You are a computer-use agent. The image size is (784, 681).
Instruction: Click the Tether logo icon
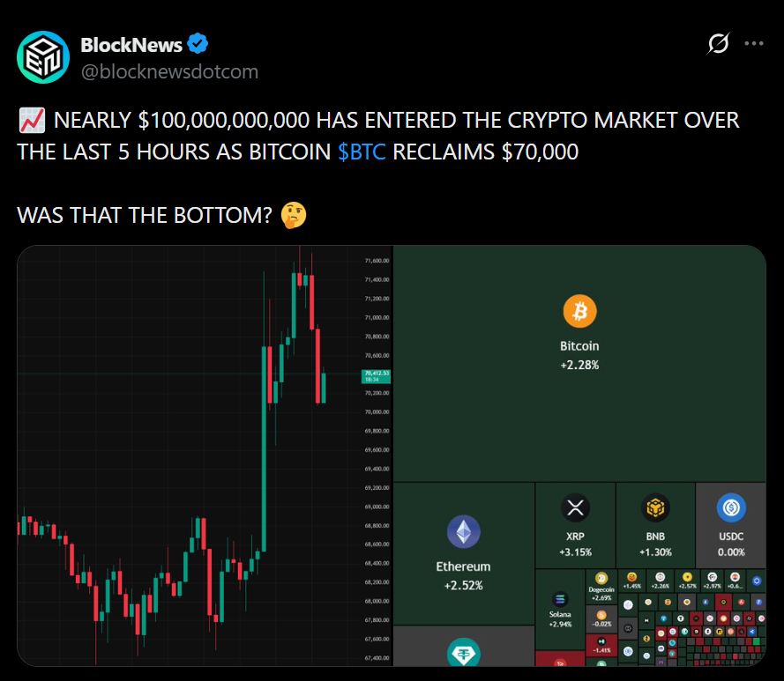[x=463, y=653]
